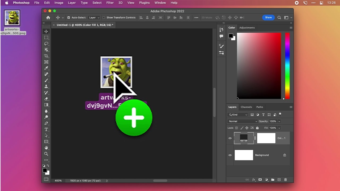Open the Normal blend mode dropdown
Screen dimensions: 340x191
coord(243,121)
